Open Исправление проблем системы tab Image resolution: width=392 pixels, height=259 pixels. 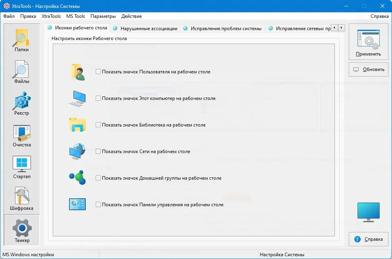222,29
